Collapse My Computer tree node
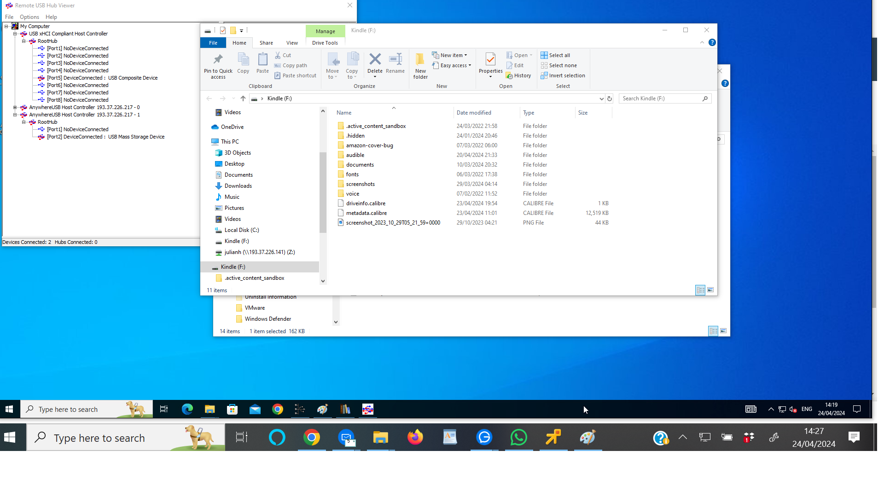The image size is (884, 497). click(6, 26)
